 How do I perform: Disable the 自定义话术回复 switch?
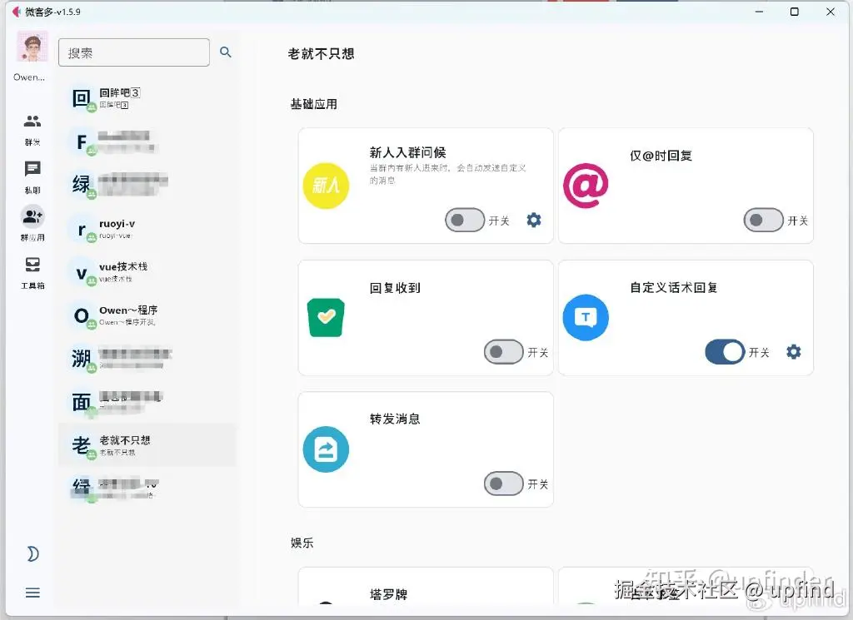coord(725,352)
